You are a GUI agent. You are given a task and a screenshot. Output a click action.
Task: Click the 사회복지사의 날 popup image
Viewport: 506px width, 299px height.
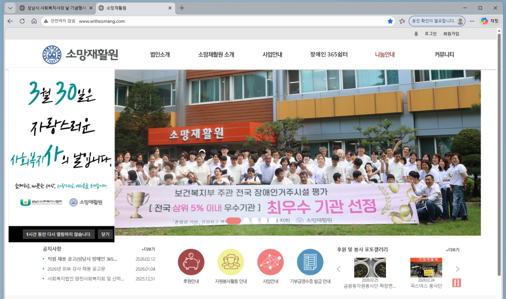(61, 147)
